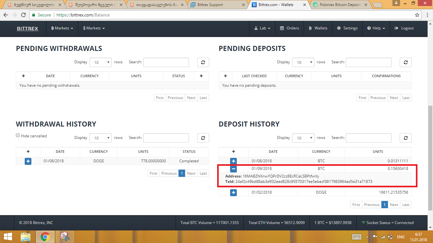The width and height of the screenshot is (433, 243).
Task: Click the Pending Withdrawals search field
Action: 166,62
